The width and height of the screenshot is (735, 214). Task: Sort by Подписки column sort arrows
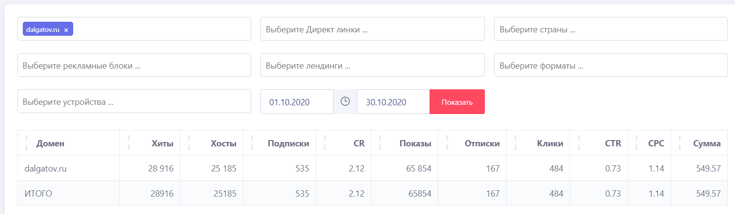point(252,143)
